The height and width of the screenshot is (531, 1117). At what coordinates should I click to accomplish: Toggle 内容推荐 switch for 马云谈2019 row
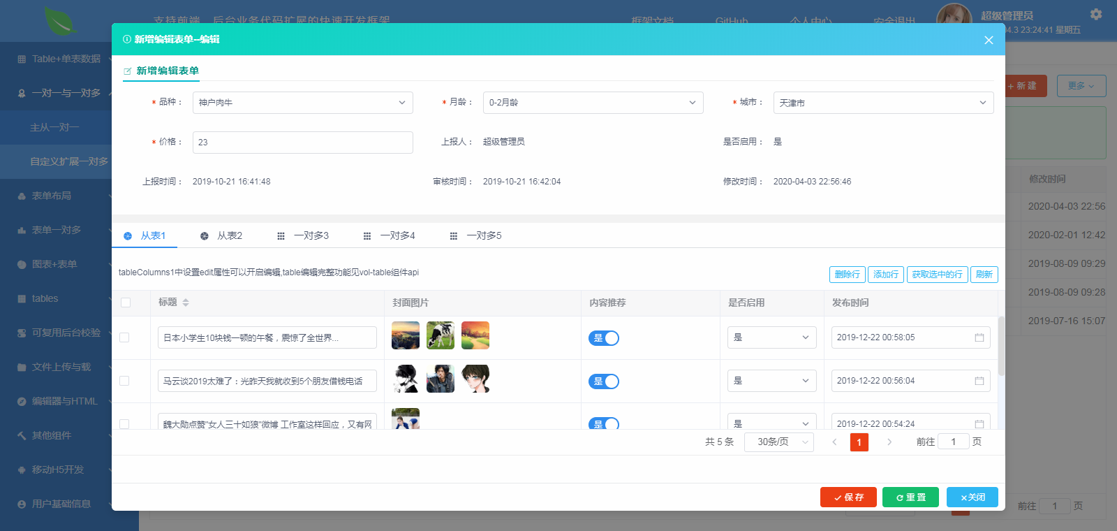(x=604, y=381)
